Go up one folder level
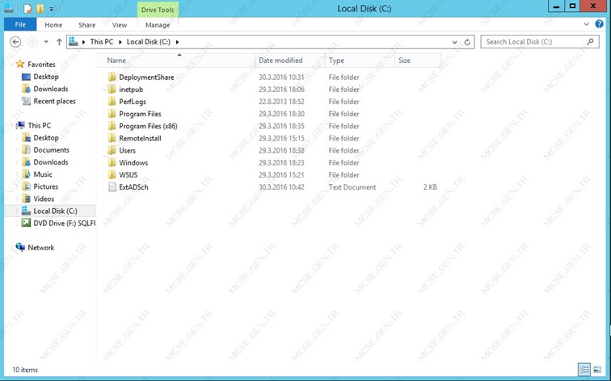This screenshot has height=381, width=611. [59, 42]
